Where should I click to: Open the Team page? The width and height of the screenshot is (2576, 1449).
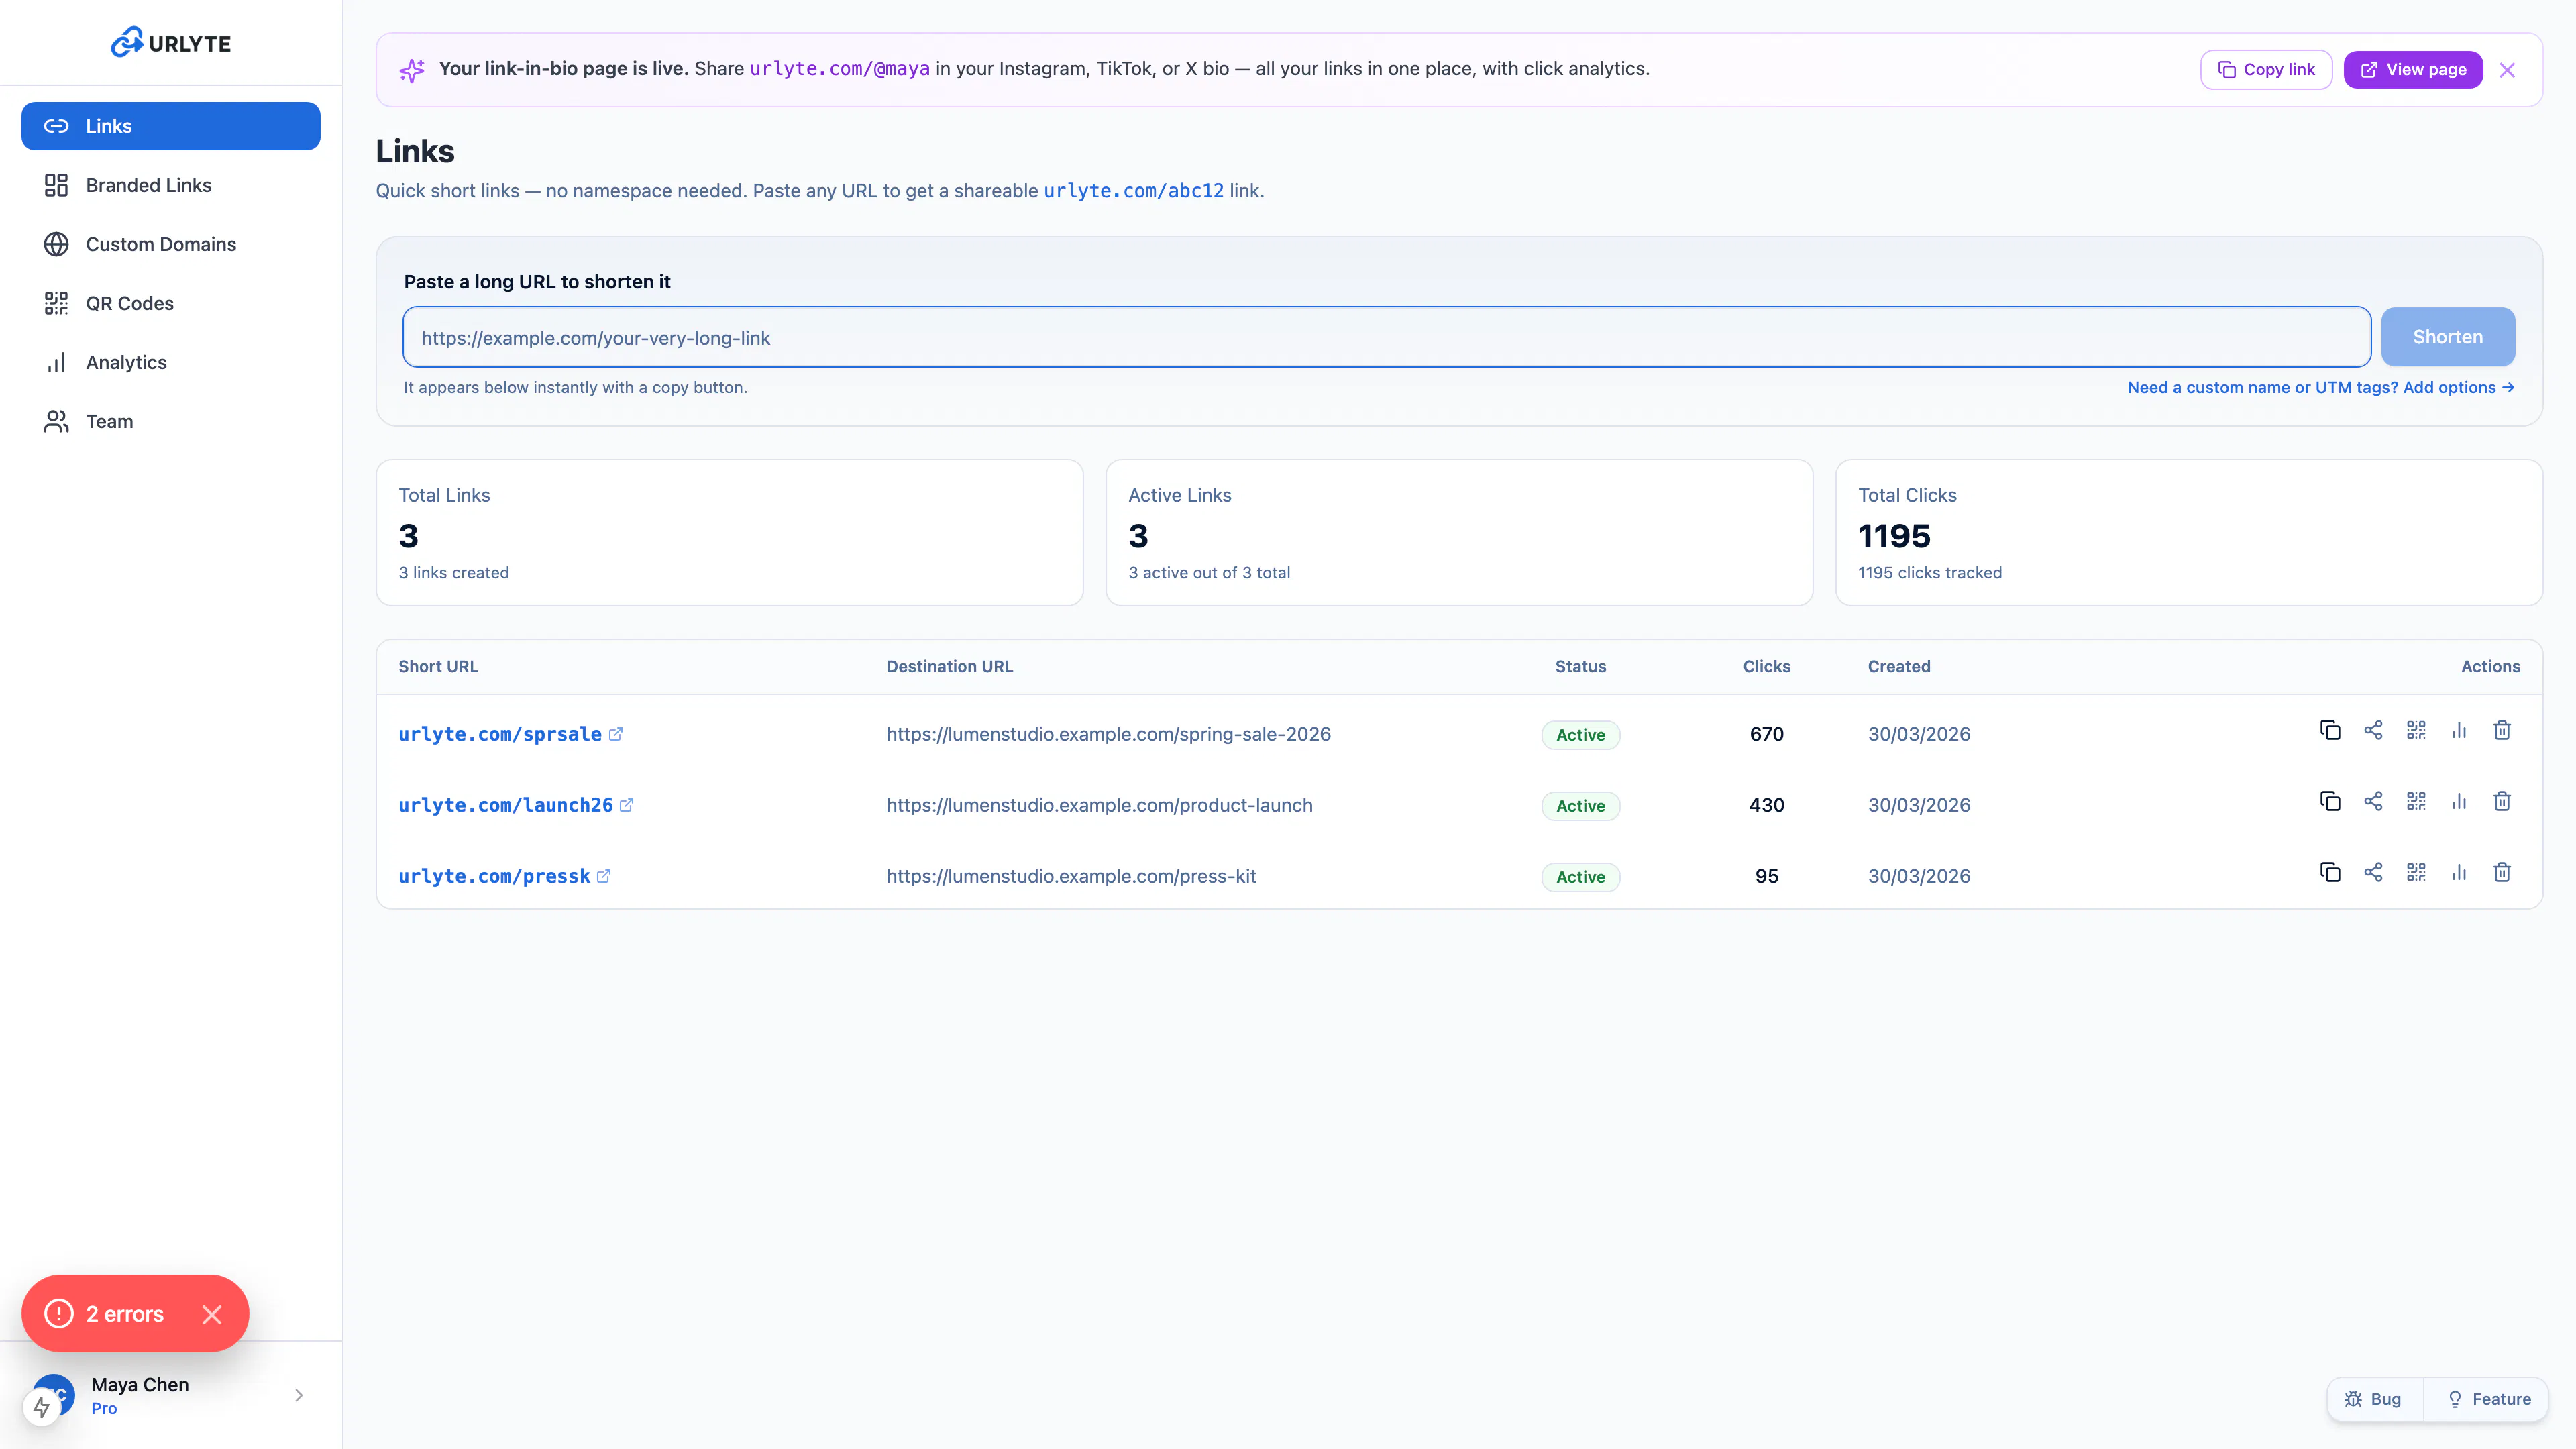tap(171, 421)
